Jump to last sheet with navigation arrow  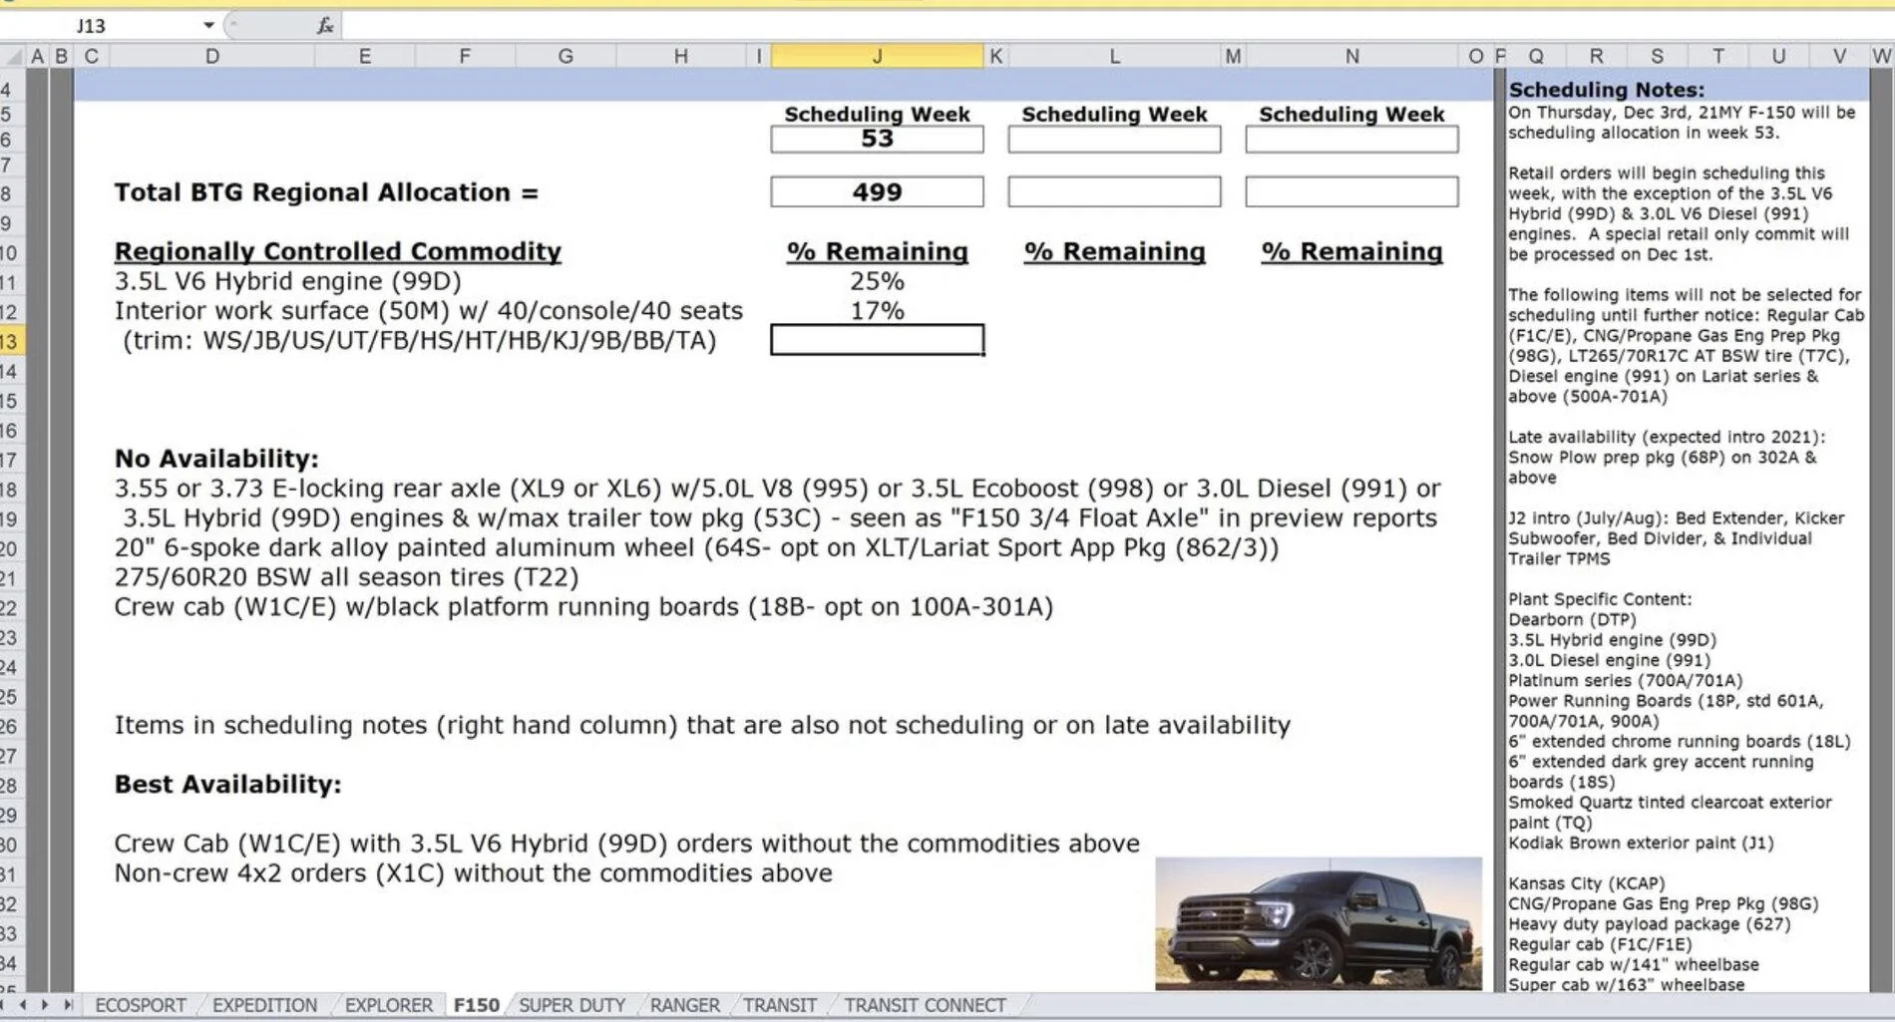click(x=68, y=1005)
